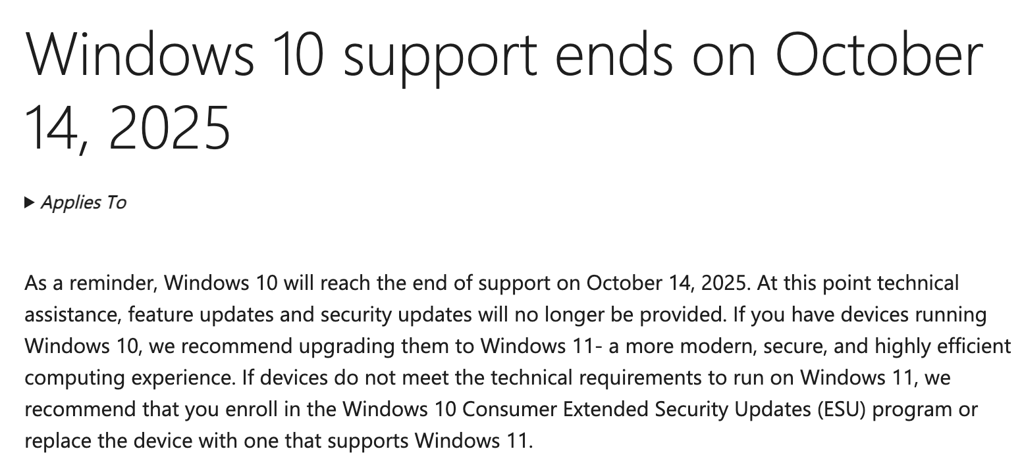This screenshot has width=1022, height=476.
Task: Expand the Applies To disclosure triangle
Action: pos(29,202)
